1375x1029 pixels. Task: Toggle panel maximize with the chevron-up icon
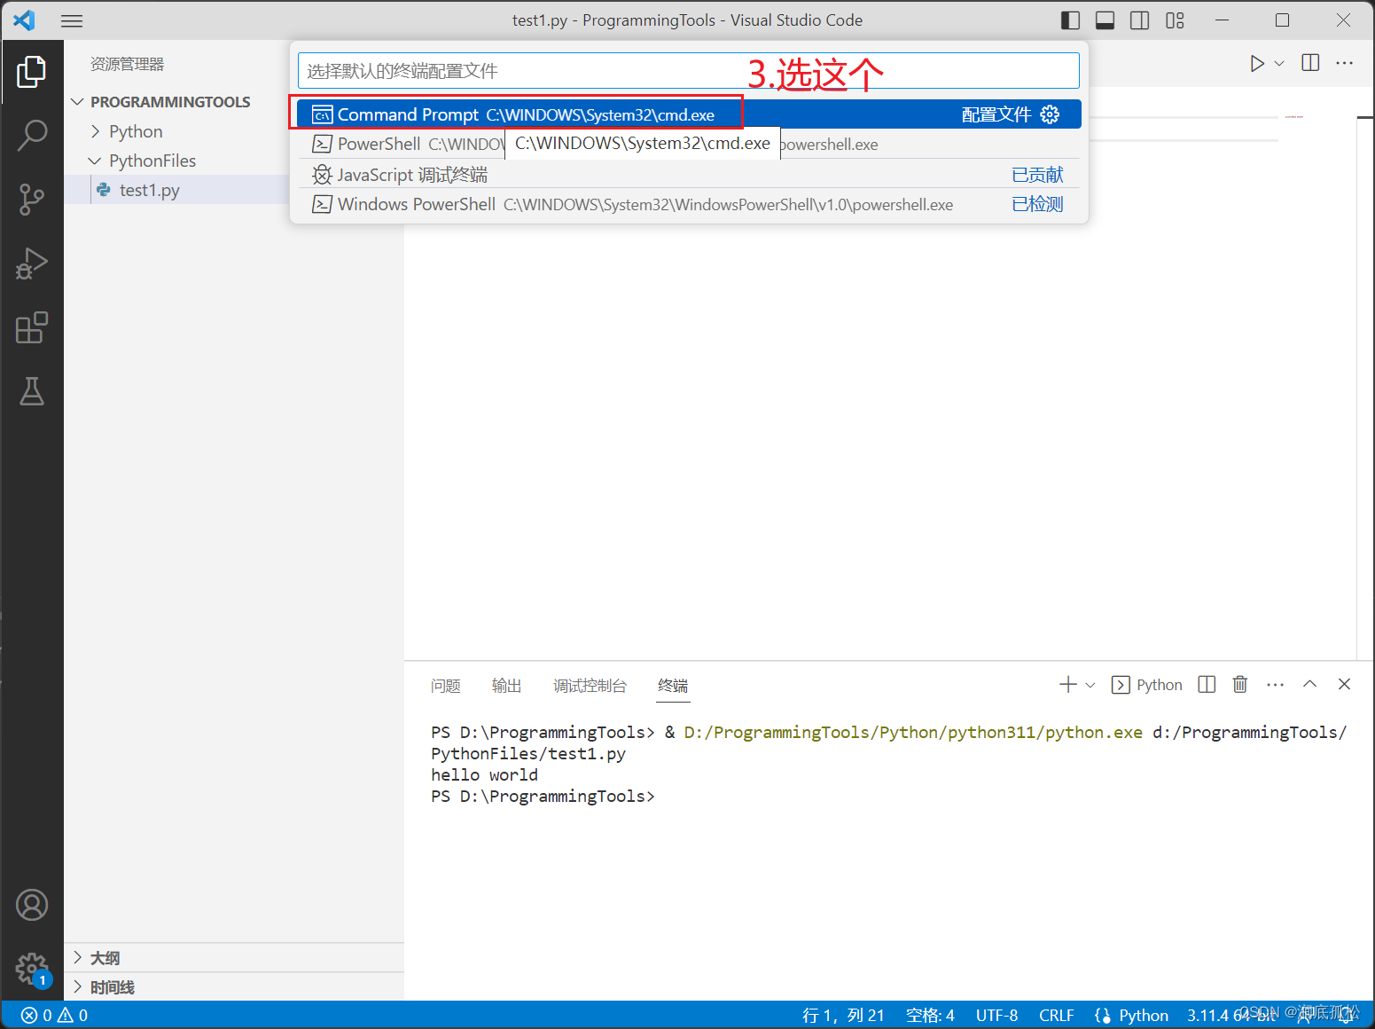click(x=1310, y=684)
